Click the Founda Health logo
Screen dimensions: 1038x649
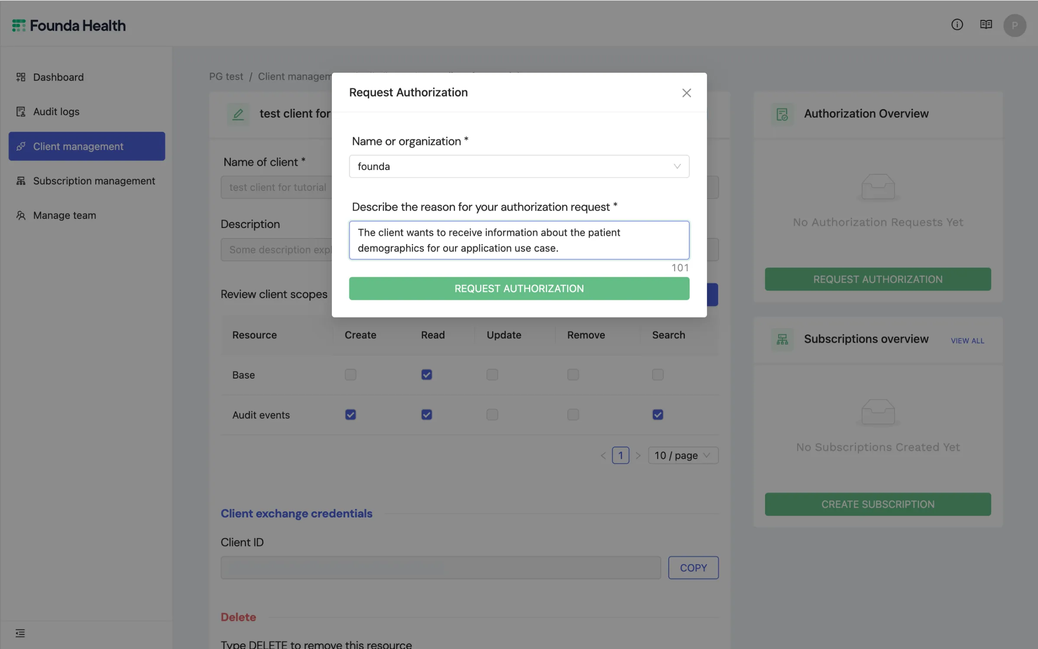(69, 26)
